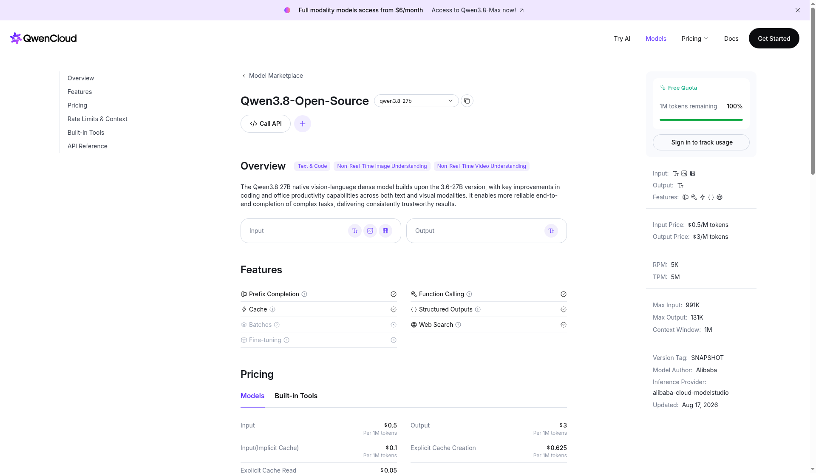
Task: Click the lightning cache icon in sidebar Features
Action: (x=703, y=197)
